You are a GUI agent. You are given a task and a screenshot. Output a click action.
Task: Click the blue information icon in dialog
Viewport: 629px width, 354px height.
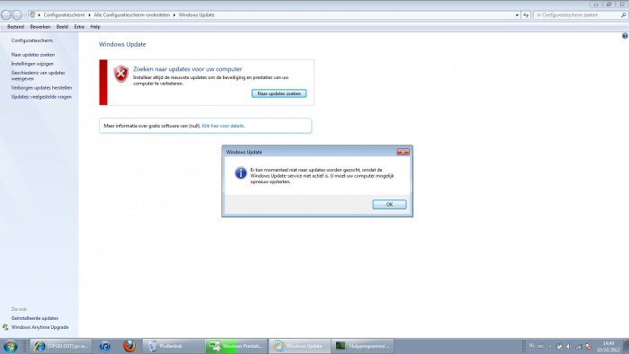click(241, 173)
